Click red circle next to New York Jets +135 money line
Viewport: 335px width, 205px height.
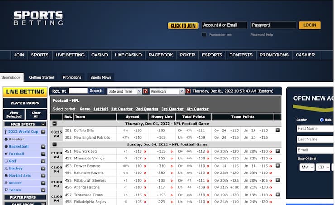point(172,152)
